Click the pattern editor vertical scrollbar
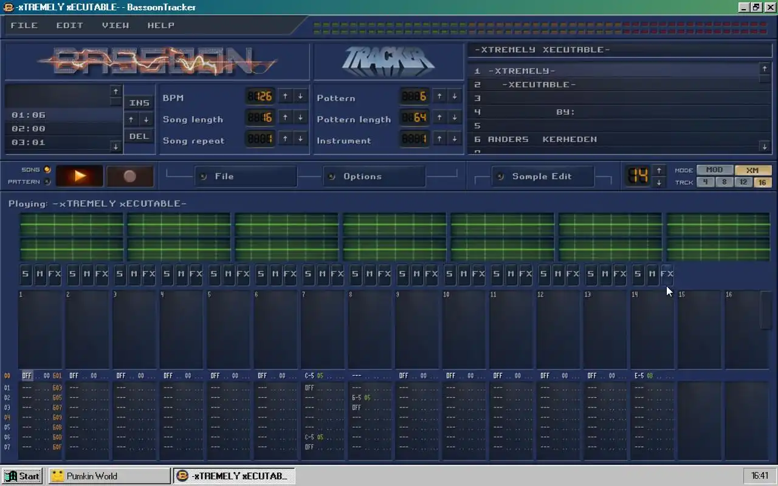This screenshot has height=486, width=778. [766, 310]
